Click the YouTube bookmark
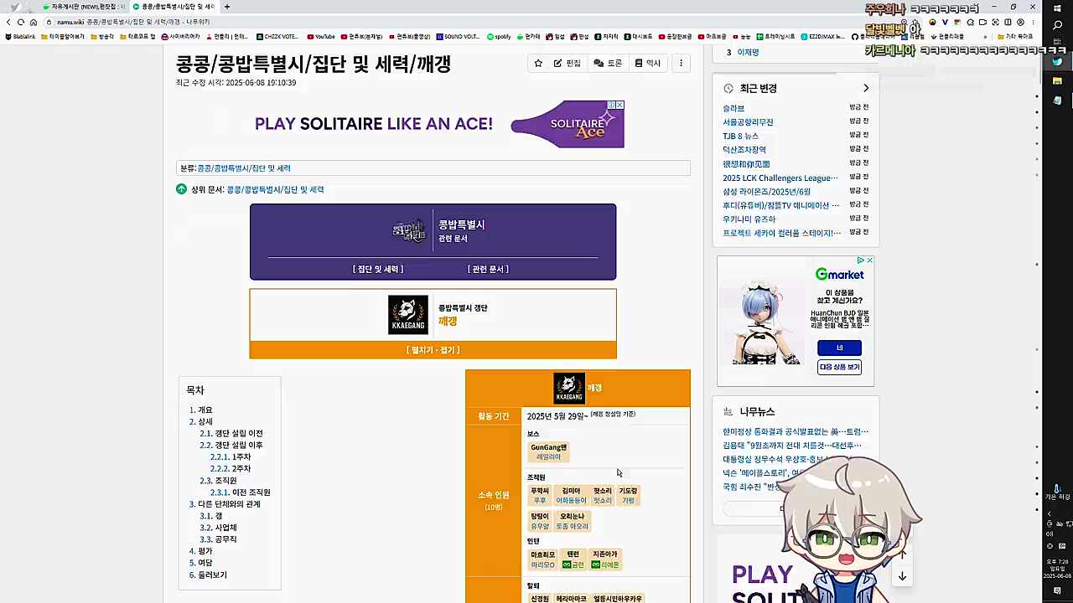Screen dimensions: 1073x603 pos(320,37)
